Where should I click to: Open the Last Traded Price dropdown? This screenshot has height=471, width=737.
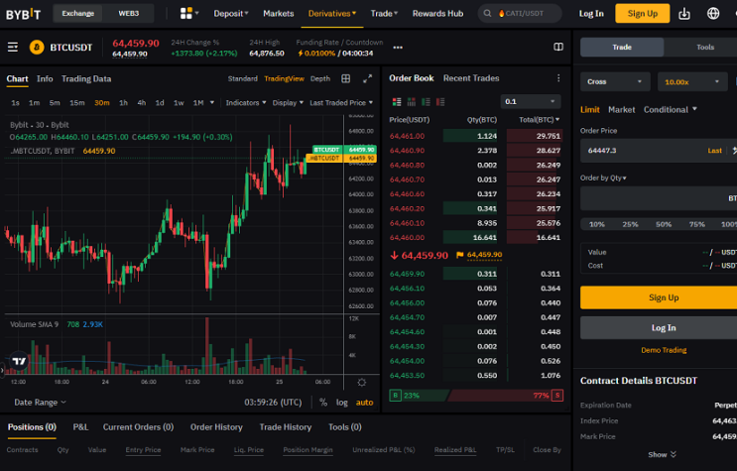[x=341, y=102]
